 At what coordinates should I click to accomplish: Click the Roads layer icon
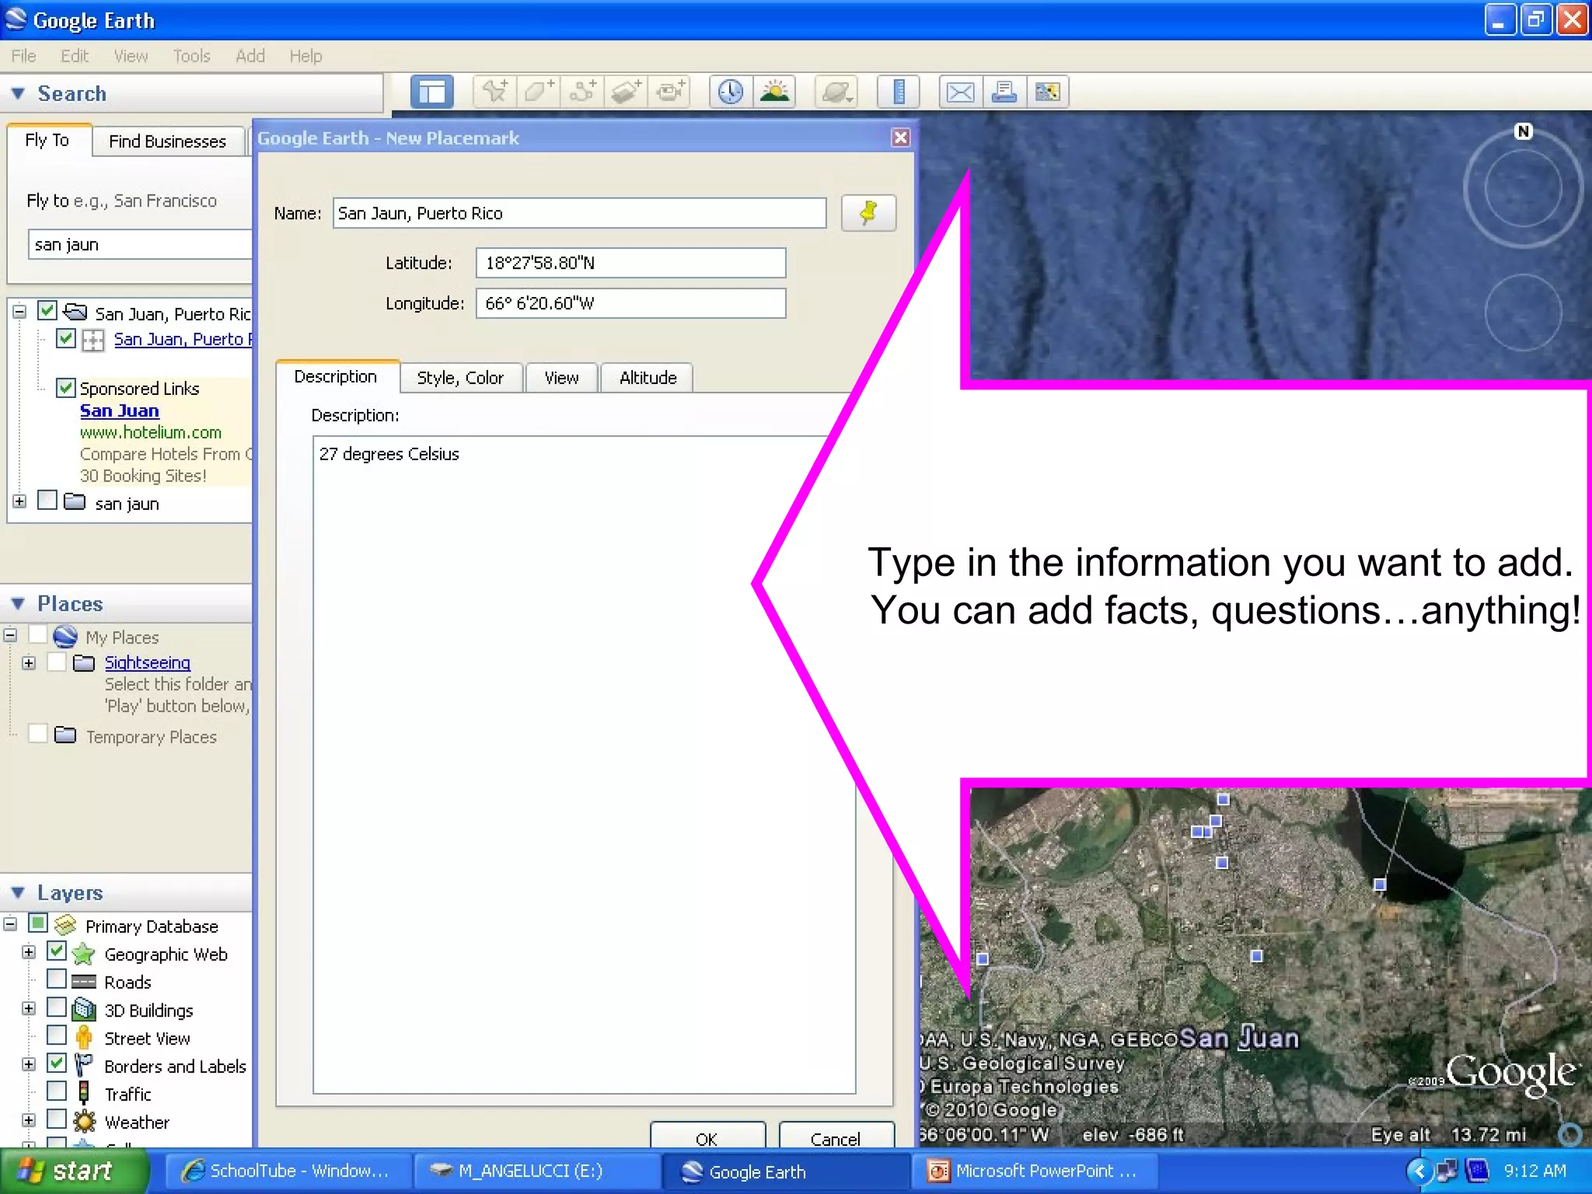pyautogui.click(x=83, y=982)
